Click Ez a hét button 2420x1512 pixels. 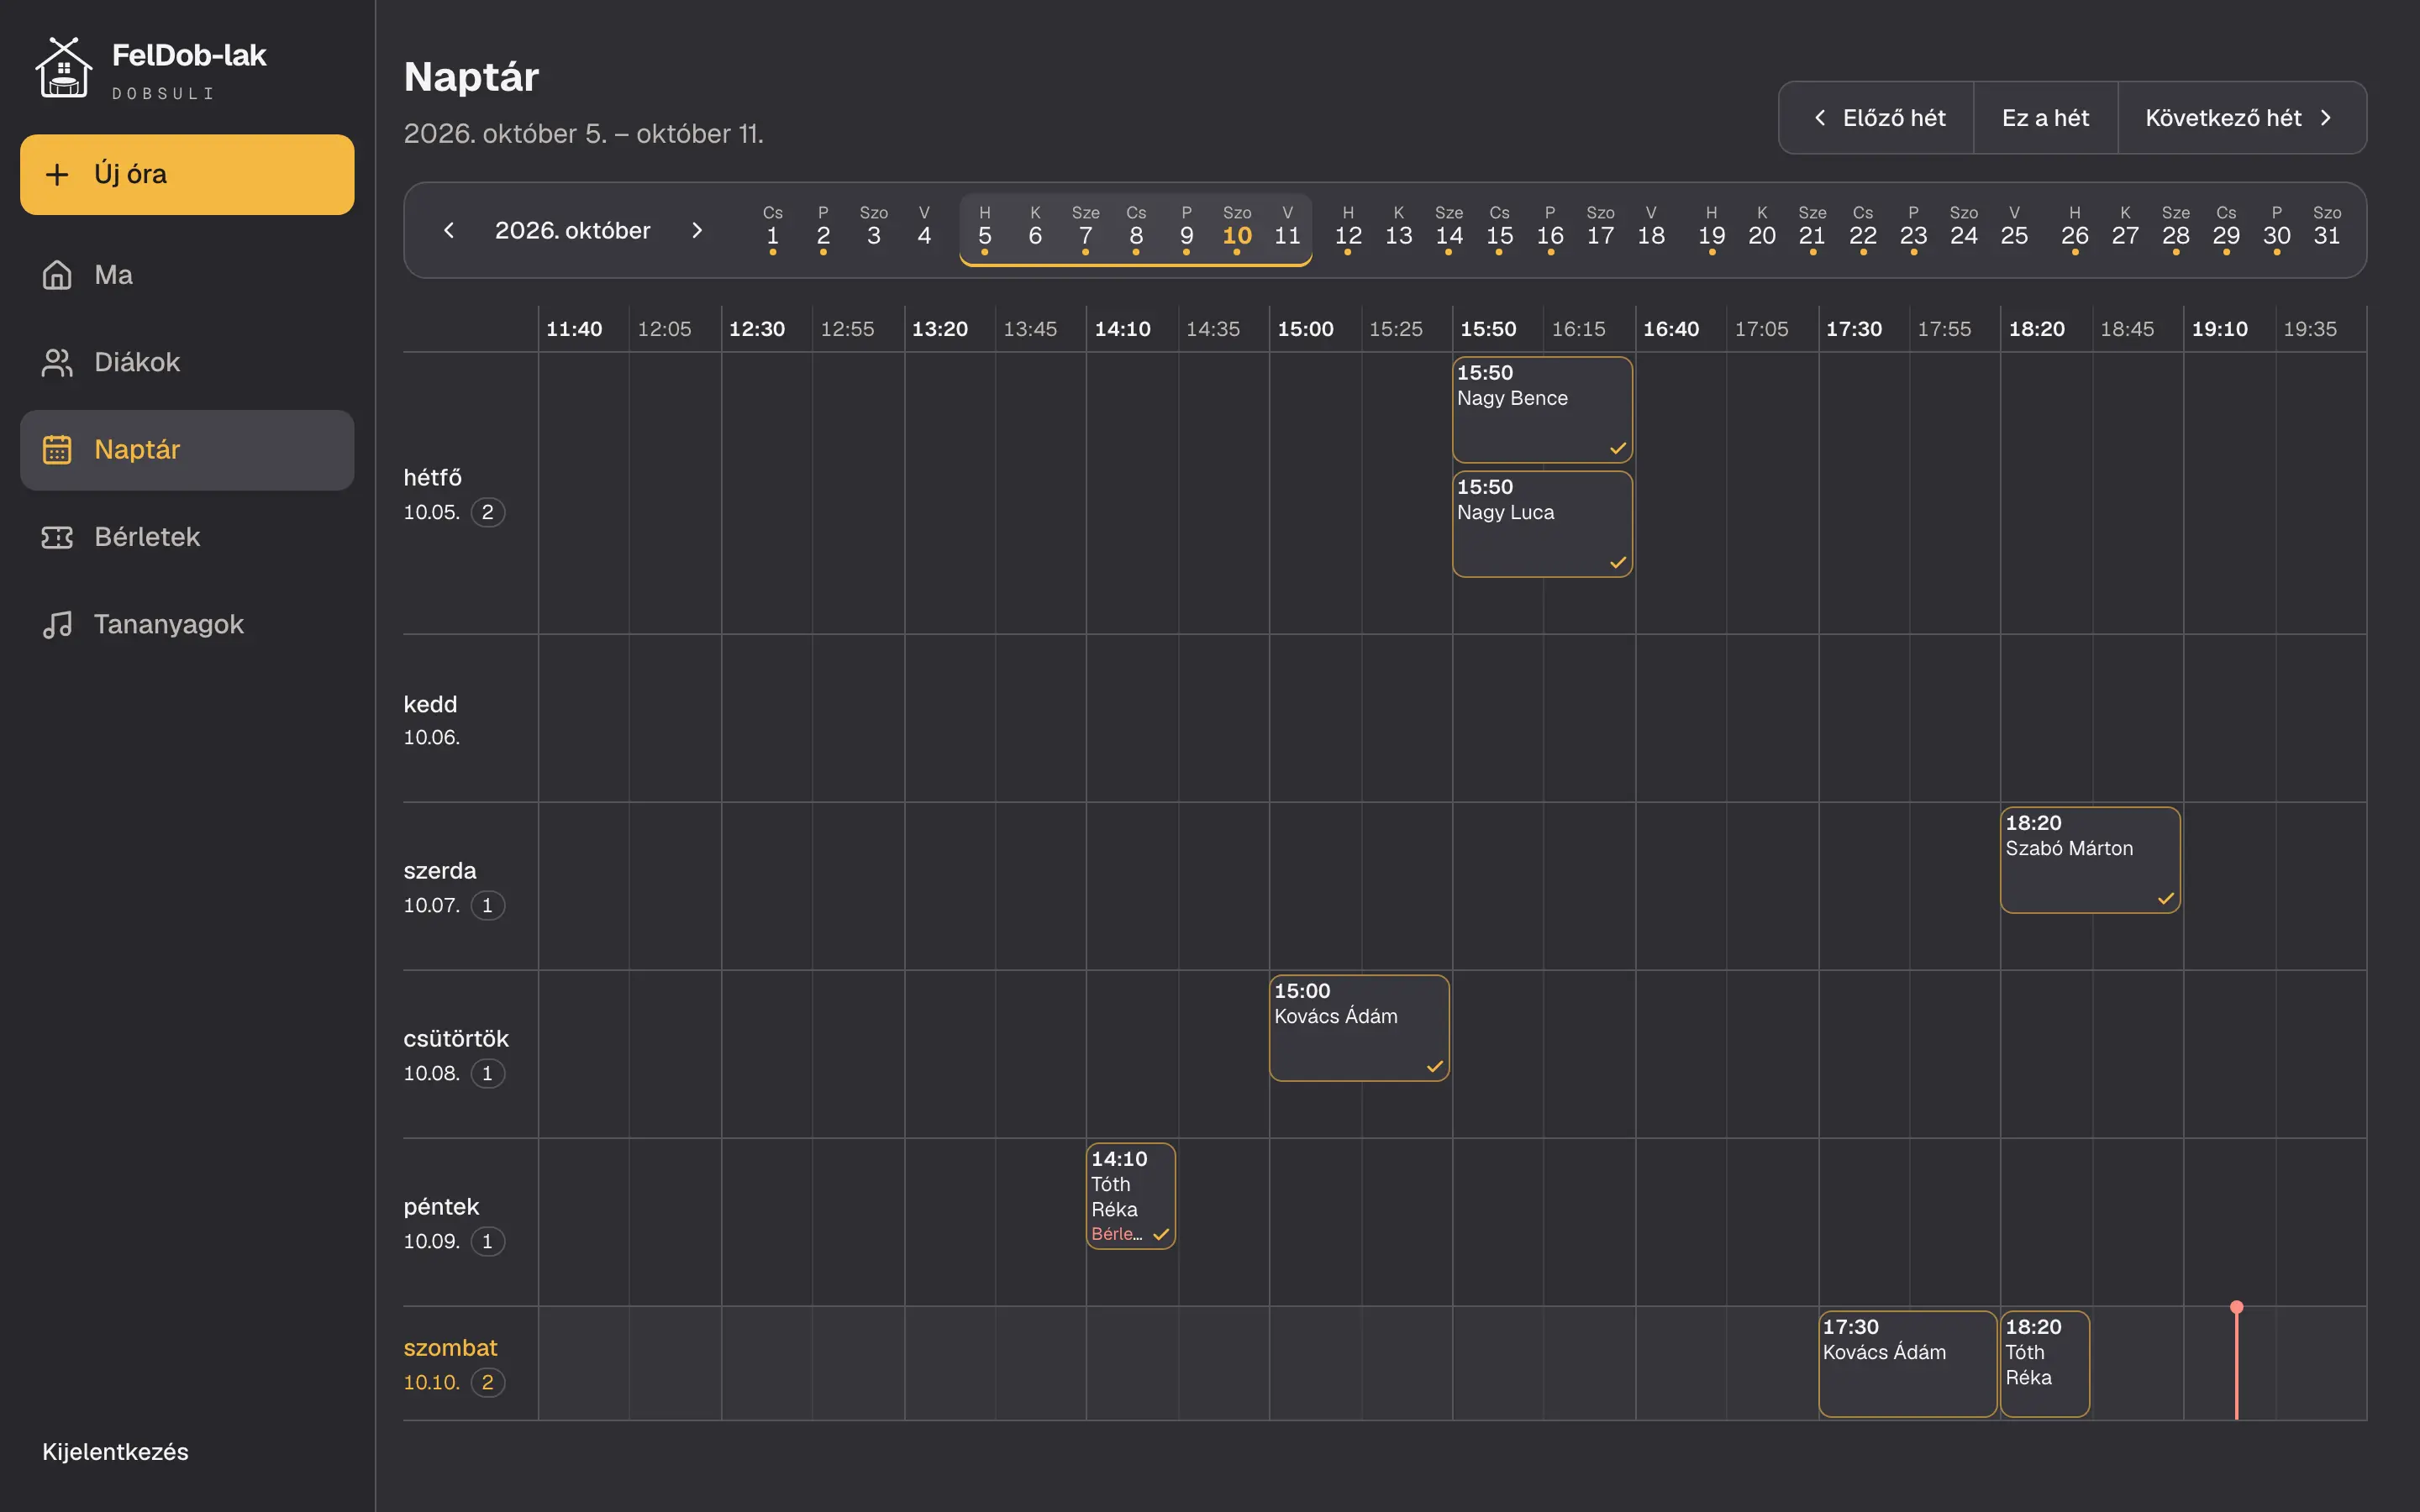(x=2045, y=118)
